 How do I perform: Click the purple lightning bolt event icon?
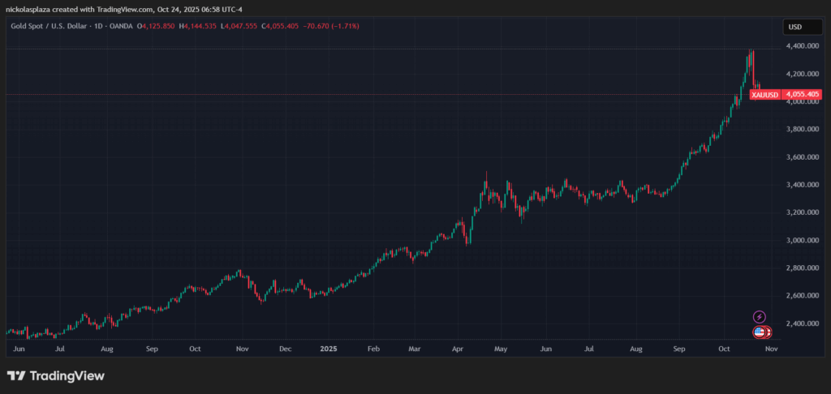tap(760, 316)
